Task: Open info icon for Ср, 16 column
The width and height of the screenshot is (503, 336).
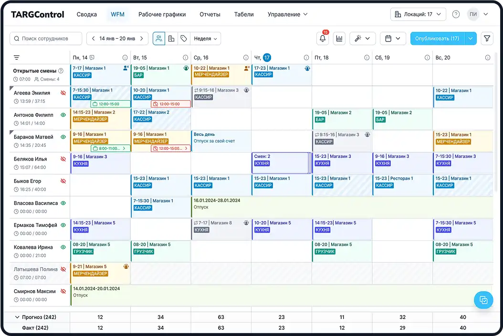Action: pos(246,58)
